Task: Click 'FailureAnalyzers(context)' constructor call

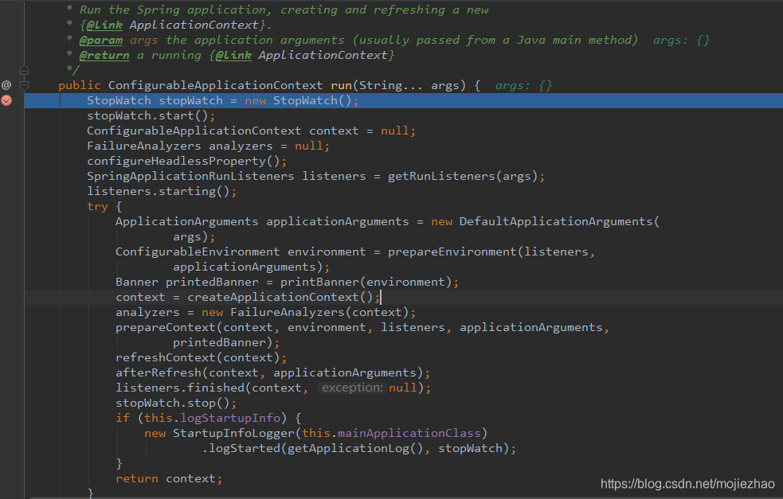Action: click(x=319, y=313)
